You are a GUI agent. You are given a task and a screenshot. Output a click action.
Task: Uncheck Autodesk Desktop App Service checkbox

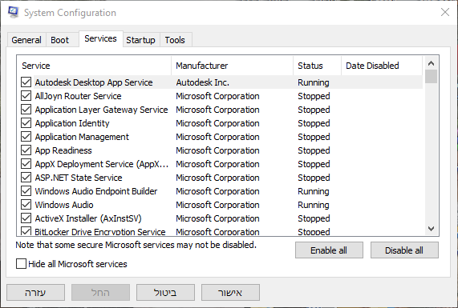[x=26, y=82]
